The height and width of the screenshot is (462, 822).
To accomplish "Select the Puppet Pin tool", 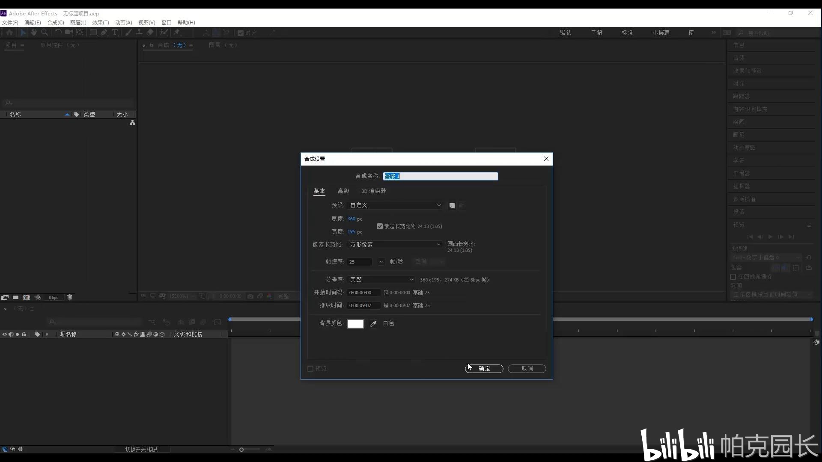I will [x=176, y=32].
